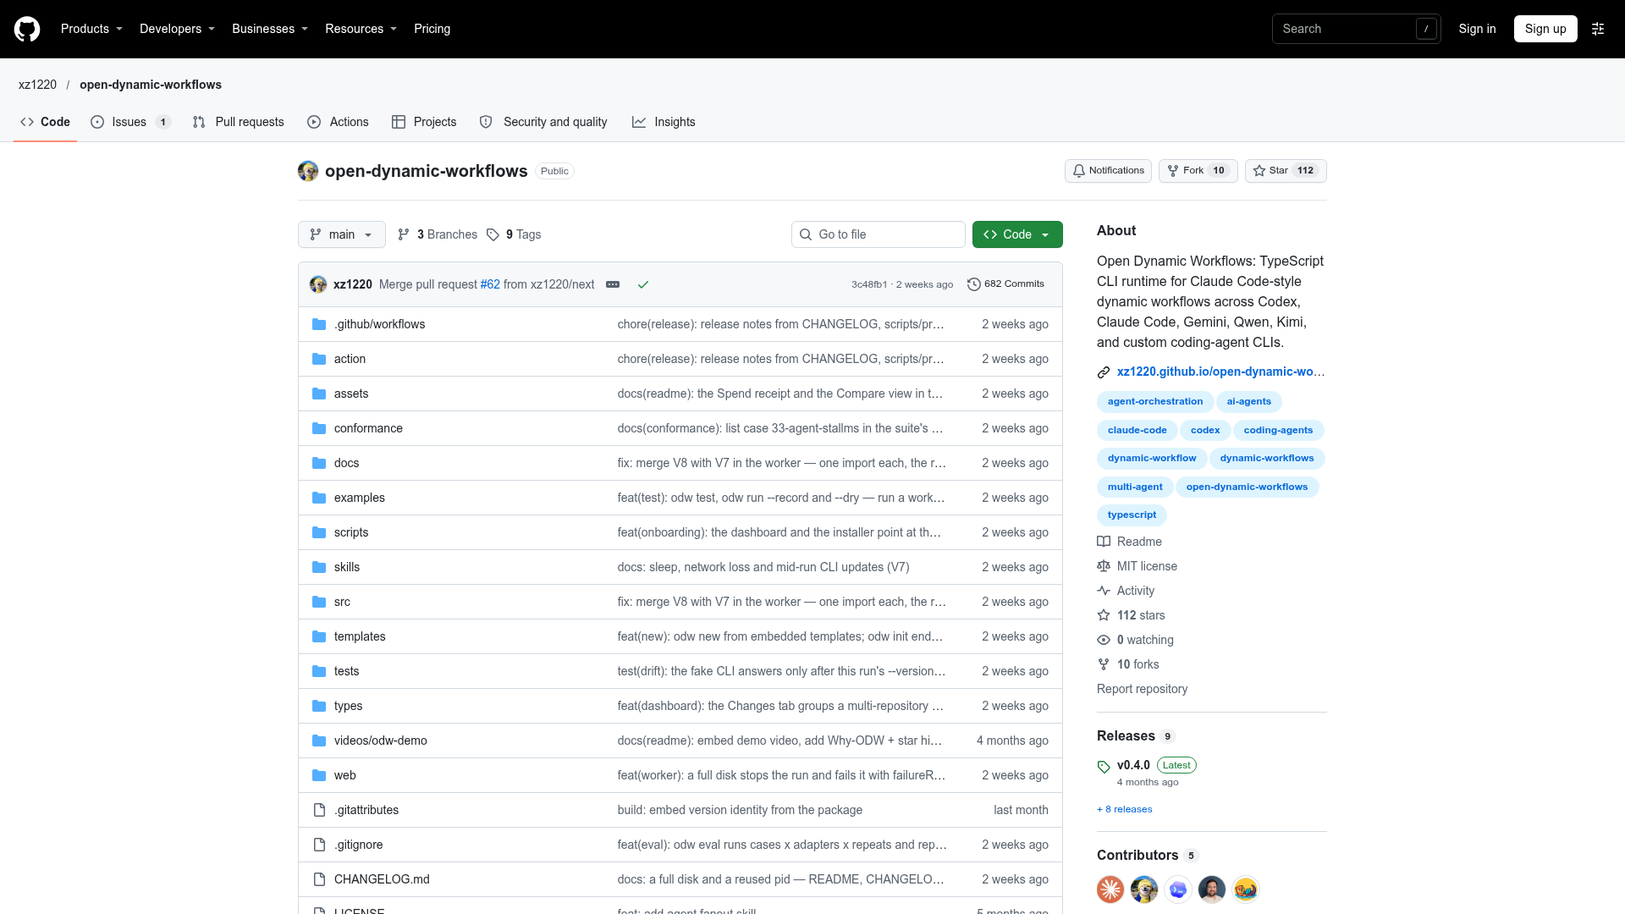Expand the main branch selector
This screenshot has width=1625, height=914.
342,234
